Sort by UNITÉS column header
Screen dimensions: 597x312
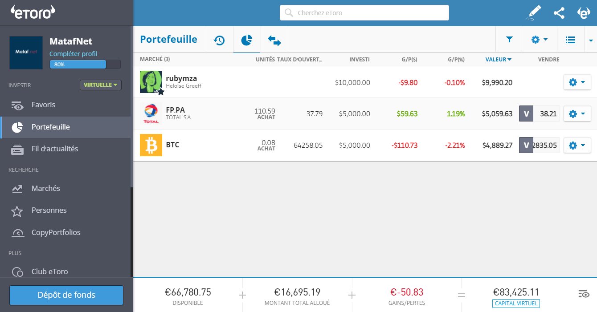[265, 59]
